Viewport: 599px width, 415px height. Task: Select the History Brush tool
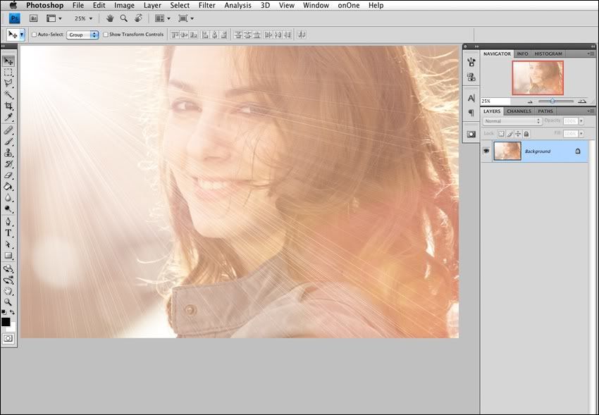8,164
